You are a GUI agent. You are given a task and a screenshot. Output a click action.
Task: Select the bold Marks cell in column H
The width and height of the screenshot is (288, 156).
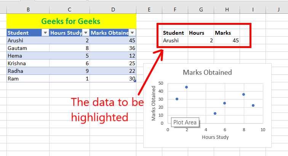227,33
